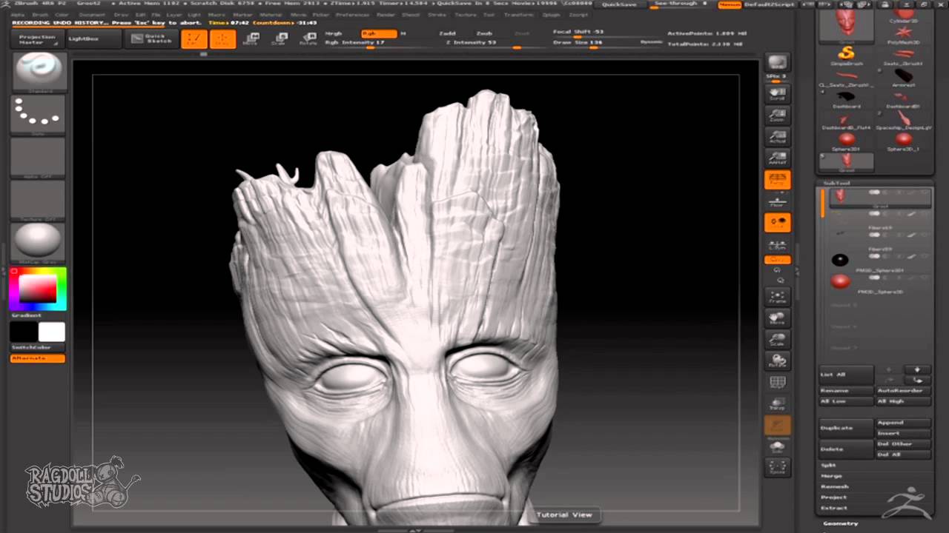Click the Del Other button
Image resolution: width=949 pixels, height=533 pixels.
click(903, 443)
